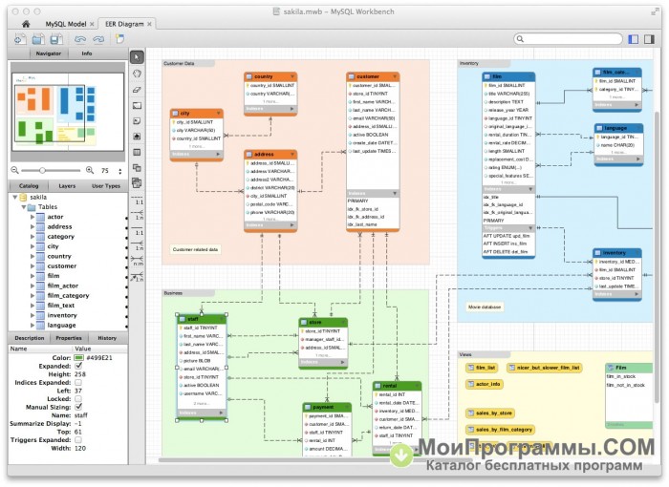Screen dimensions: 669x487
Task: Select the film_list view object
Action: click(482, 368)
